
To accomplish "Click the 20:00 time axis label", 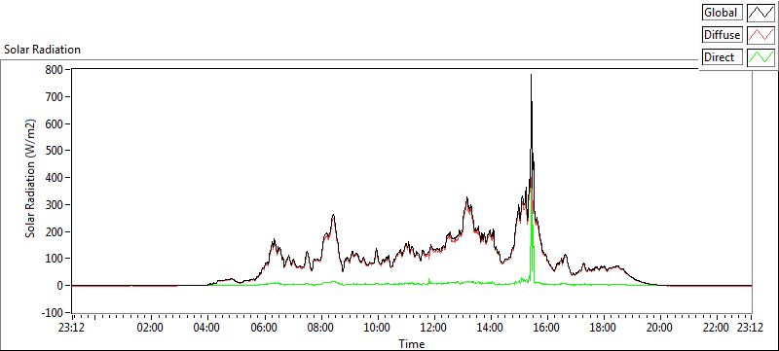I will (x=660, y=328).
